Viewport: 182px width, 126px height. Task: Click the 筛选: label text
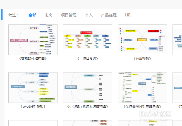[13, 15]
